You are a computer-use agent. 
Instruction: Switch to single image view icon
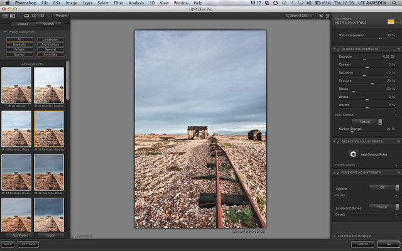click(x=5, y=16)
